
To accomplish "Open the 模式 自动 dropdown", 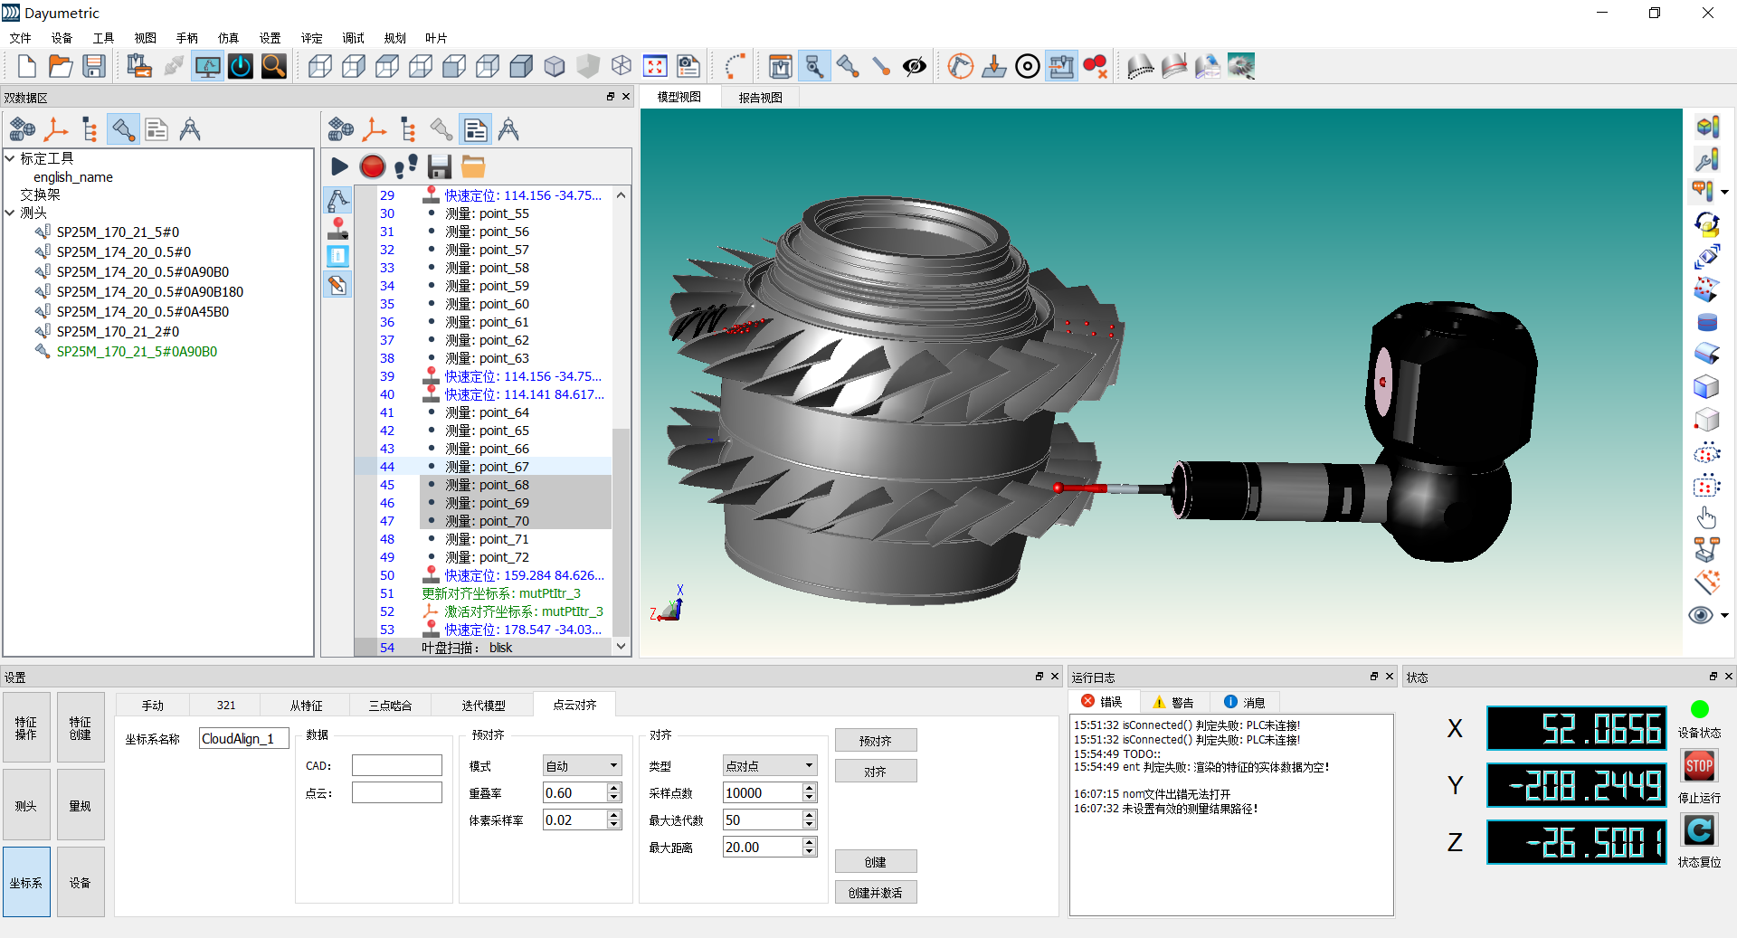I will coord(582,765).
